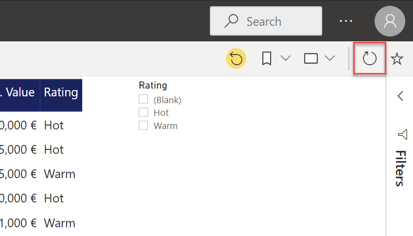Open the user account avatar
The width and height of the screenshot is (413, 236).
[x=390, y=21]
